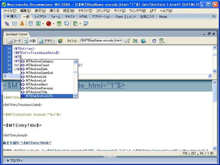The height and width of the screenshot is (165, 220).
Task: Switch to the アプリケーション insert tab
Action: pyautogui.click(x=101, y=17)
